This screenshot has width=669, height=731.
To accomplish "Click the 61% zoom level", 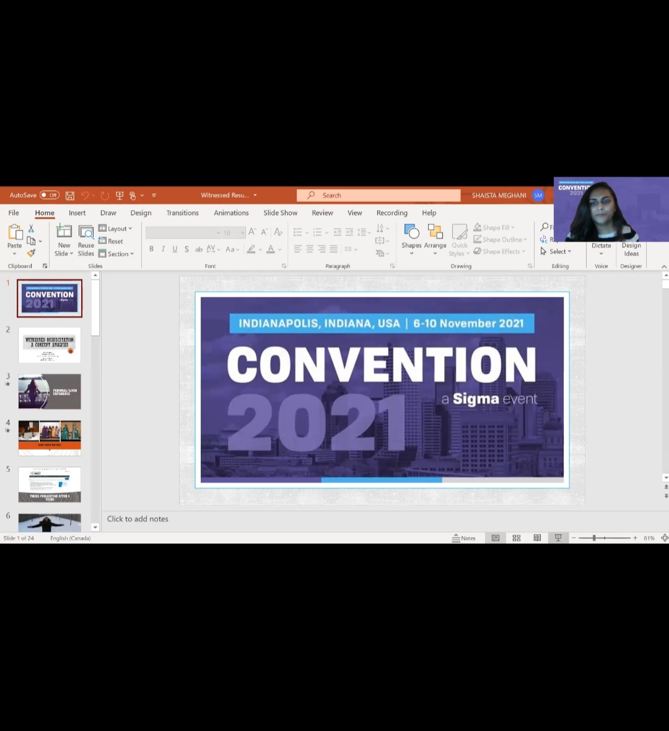I will (x=649, y=538).
